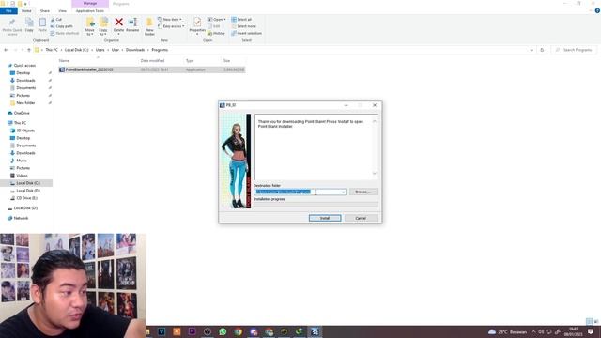This screenshot has width=601, height=338.
Task: Switch to the Share ribbon tab
Action: point(45,10)
